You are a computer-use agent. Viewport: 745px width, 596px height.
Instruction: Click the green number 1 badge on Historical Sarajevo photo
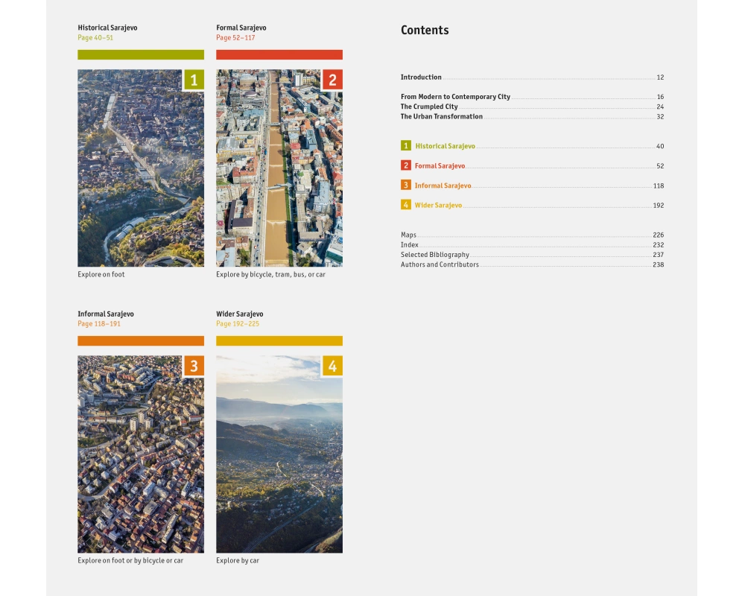coord(194,80)
